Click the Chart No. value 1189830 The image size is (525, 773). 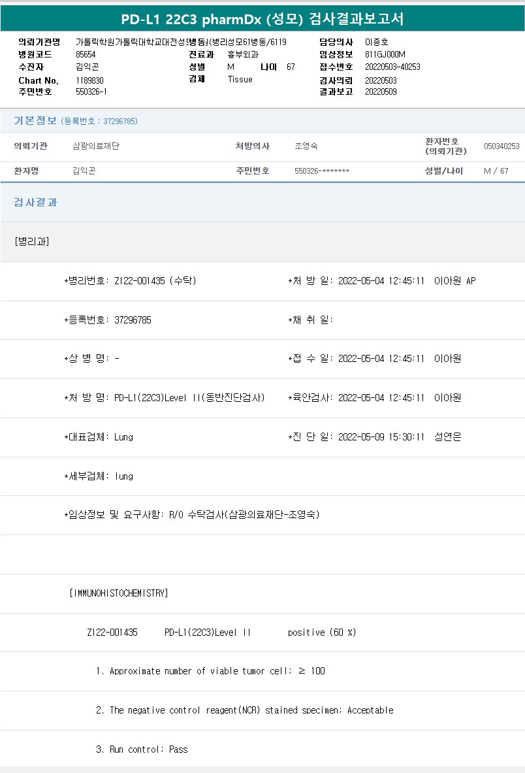coord(89,80)
